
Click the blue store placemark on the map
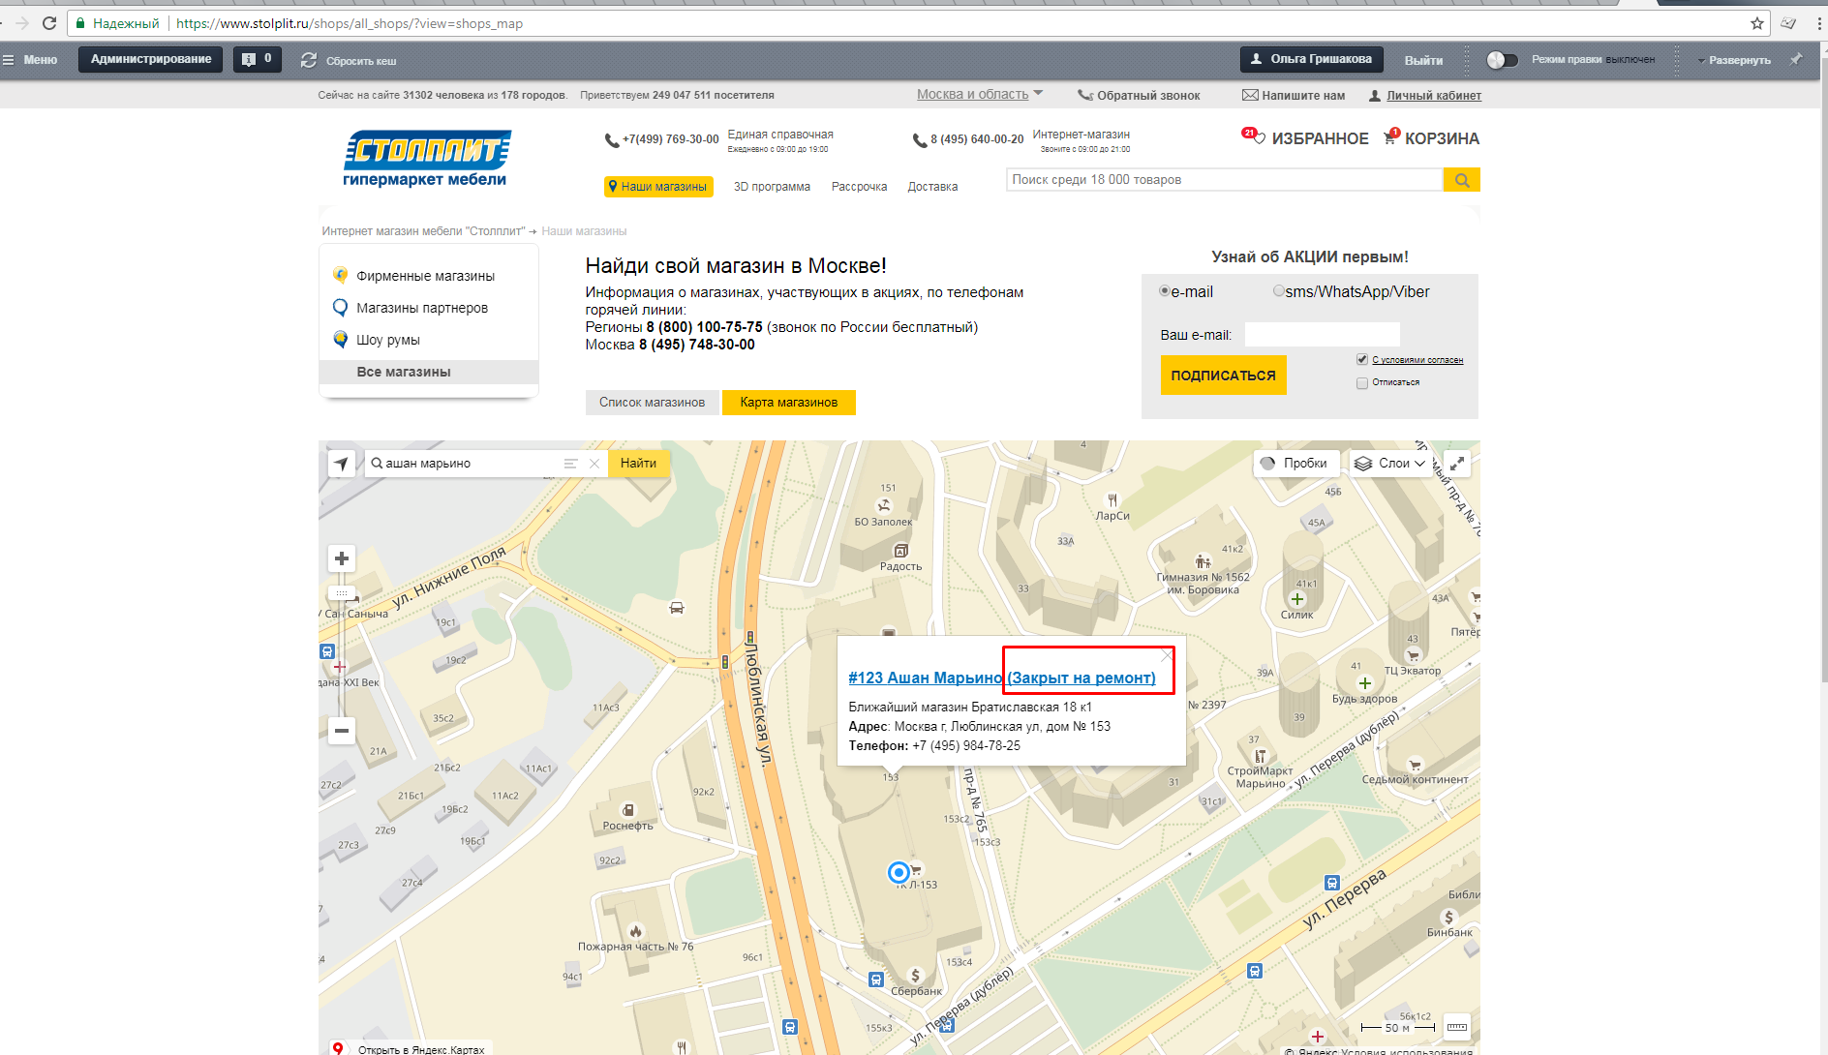899,873
